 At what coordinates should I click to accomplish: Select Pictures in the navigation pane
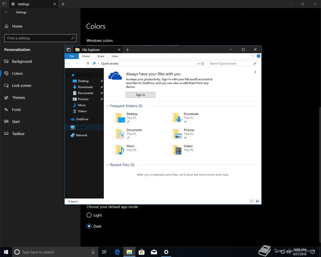84,99
